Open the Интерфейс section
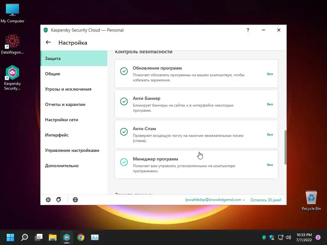Viewport: 327px width, 245px height. point(74,135)
